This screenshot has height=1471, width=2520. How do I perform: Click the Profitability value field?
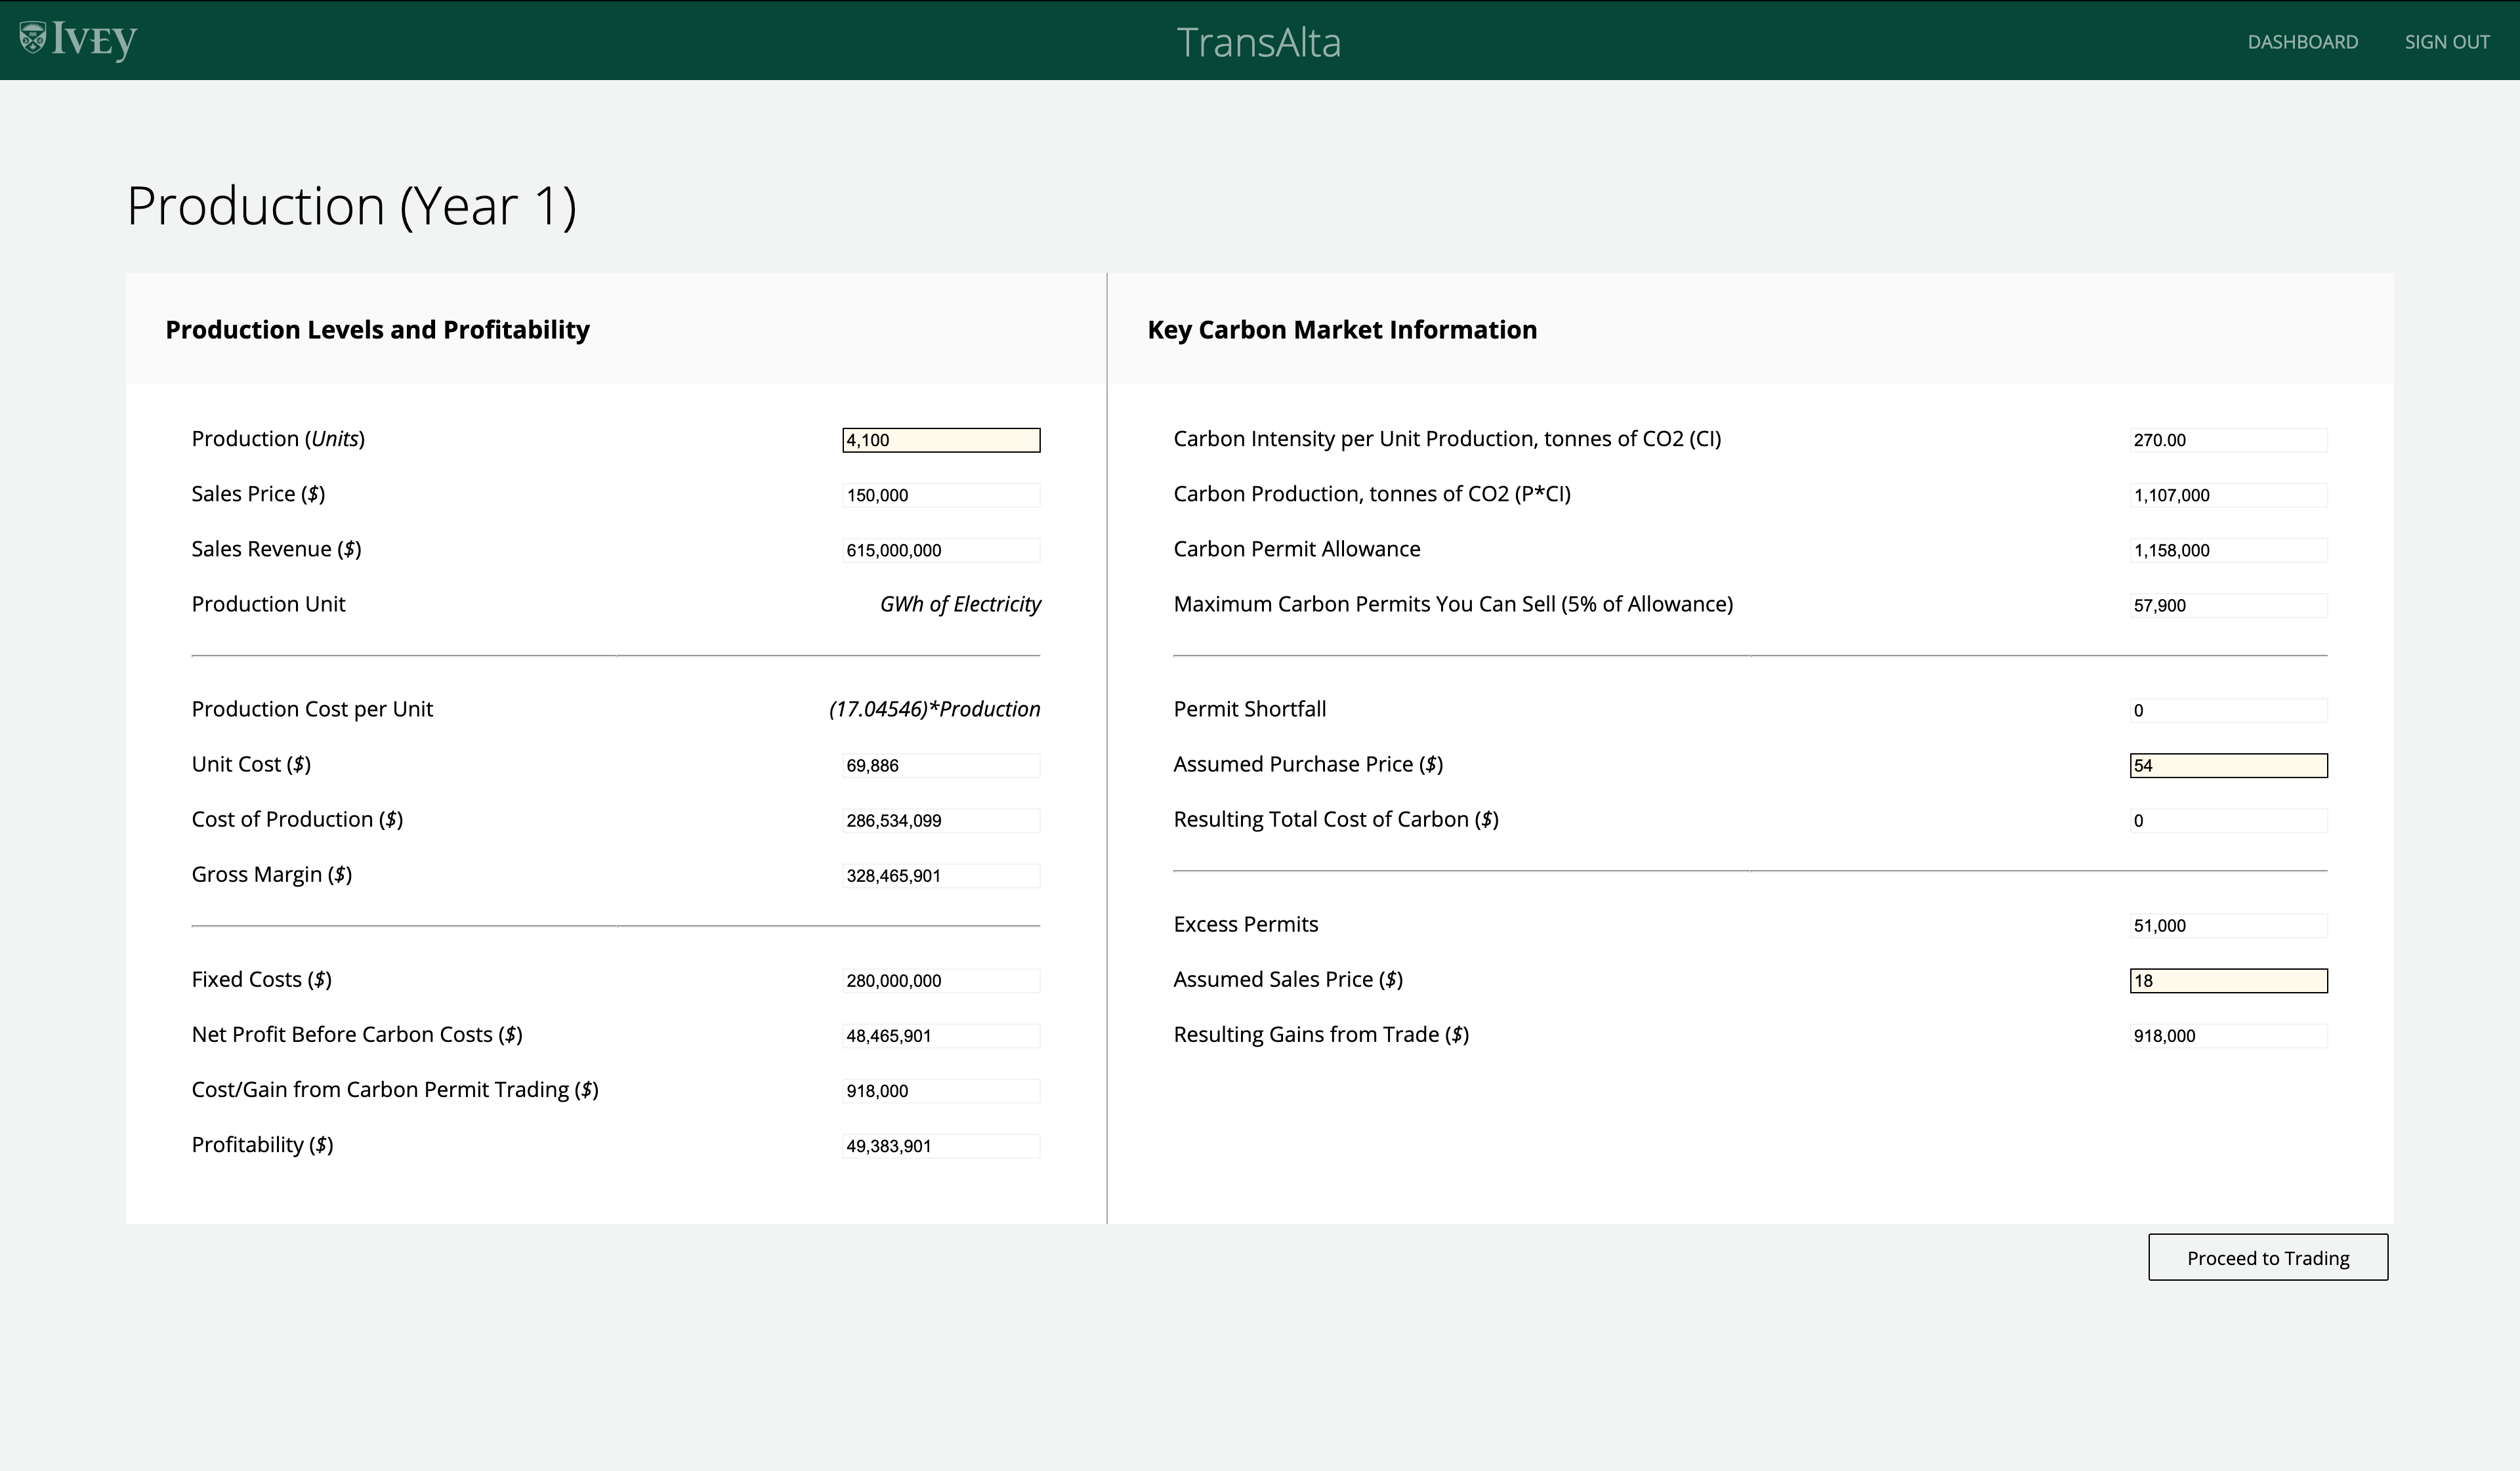pos(940,1145)
